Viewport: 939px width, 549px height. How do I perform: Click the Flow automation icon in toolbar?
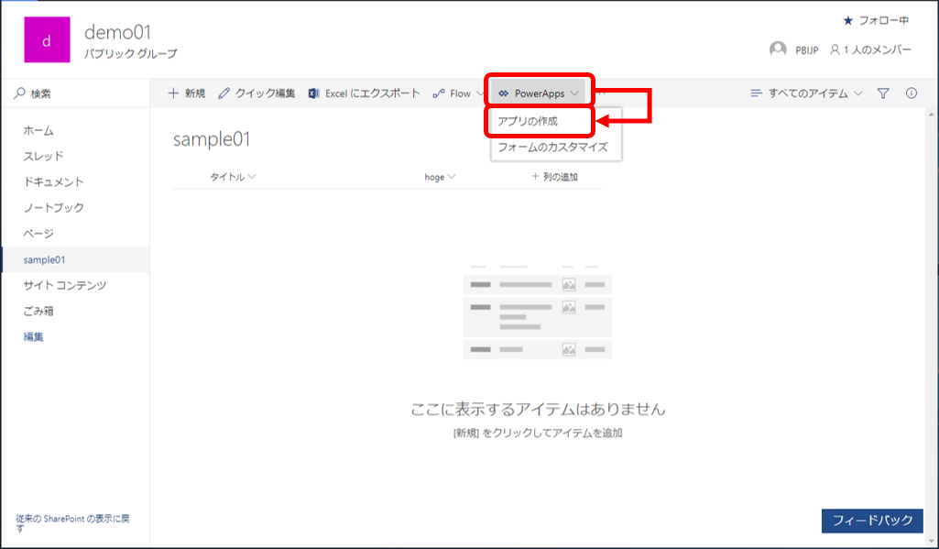click(441, 92)
